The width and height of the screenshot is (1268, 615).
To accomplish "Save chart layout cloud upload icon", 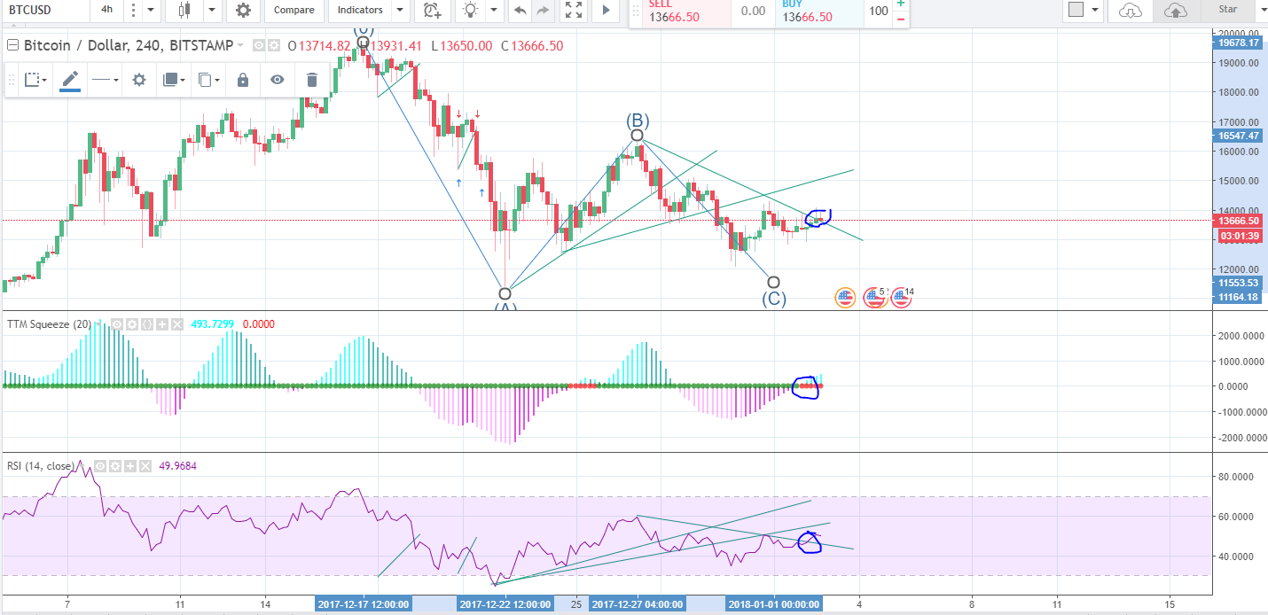I will (1175, 10).
